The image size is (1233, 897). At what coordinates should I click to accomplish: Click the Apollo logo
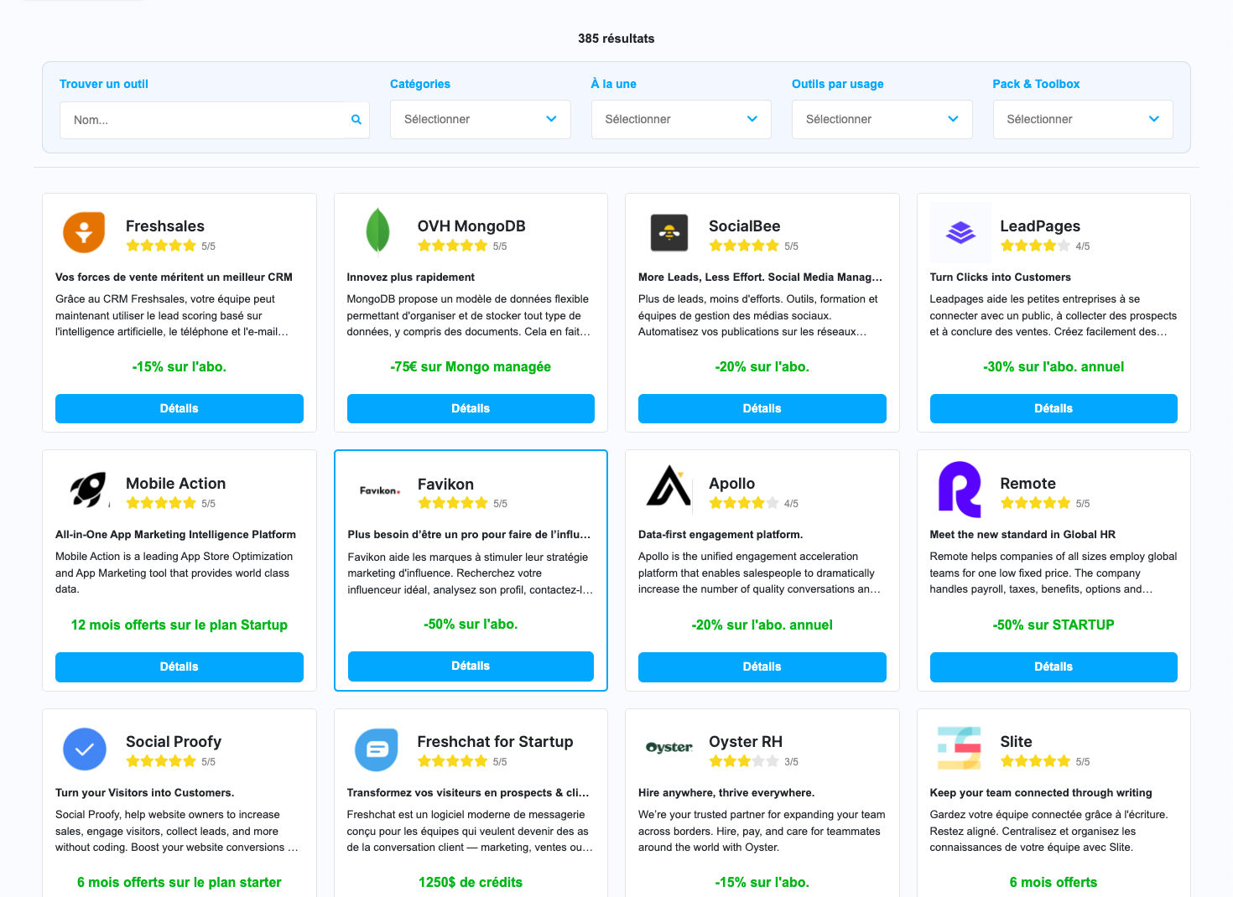coord(669,486)
